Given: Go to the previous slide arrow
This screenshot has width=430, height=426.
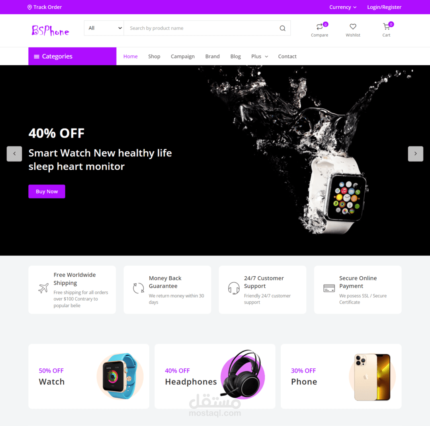Looking at the screenshot, I should tap(14, 154).
